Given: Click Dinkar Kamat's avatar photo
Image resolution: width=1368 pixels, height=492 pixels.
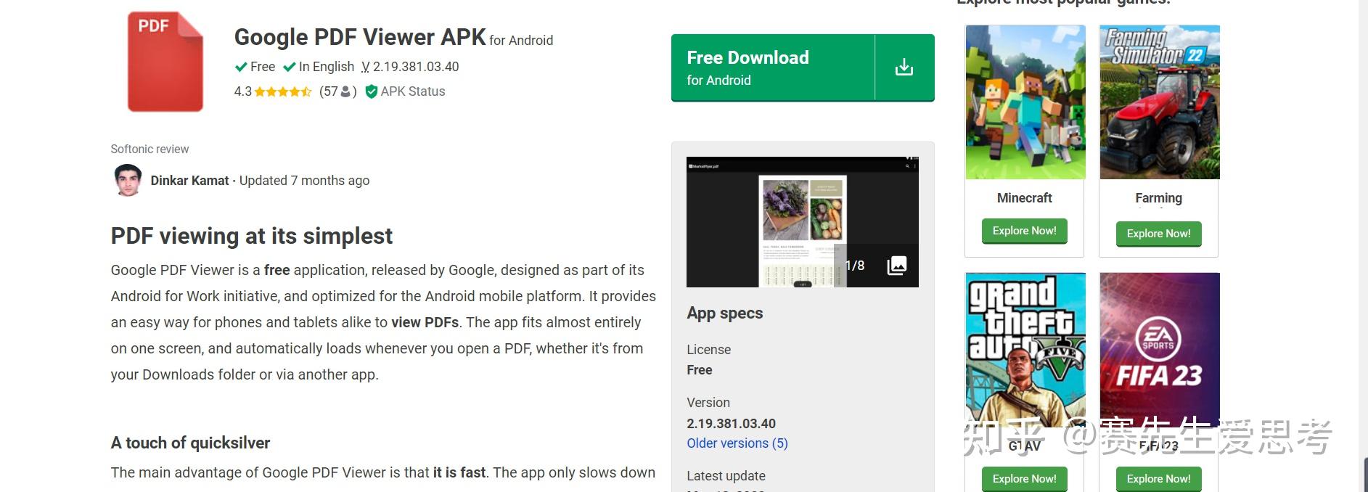Looking at the screenshot, I should click(x=128, y=180).
